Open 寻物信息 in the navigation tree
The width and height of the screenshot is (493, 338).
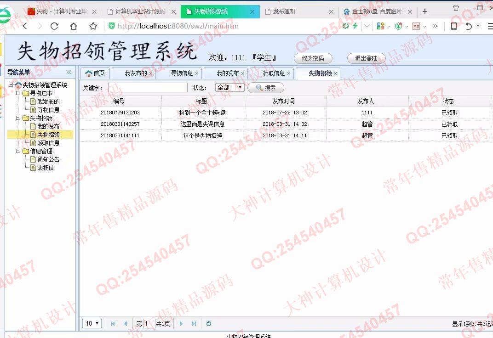tap(48, 109)
